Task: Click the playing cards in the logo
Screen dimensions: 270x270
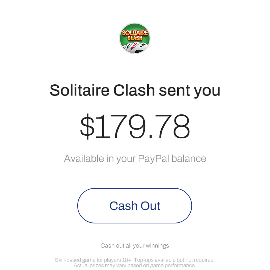Action: [x=135, y=46]
